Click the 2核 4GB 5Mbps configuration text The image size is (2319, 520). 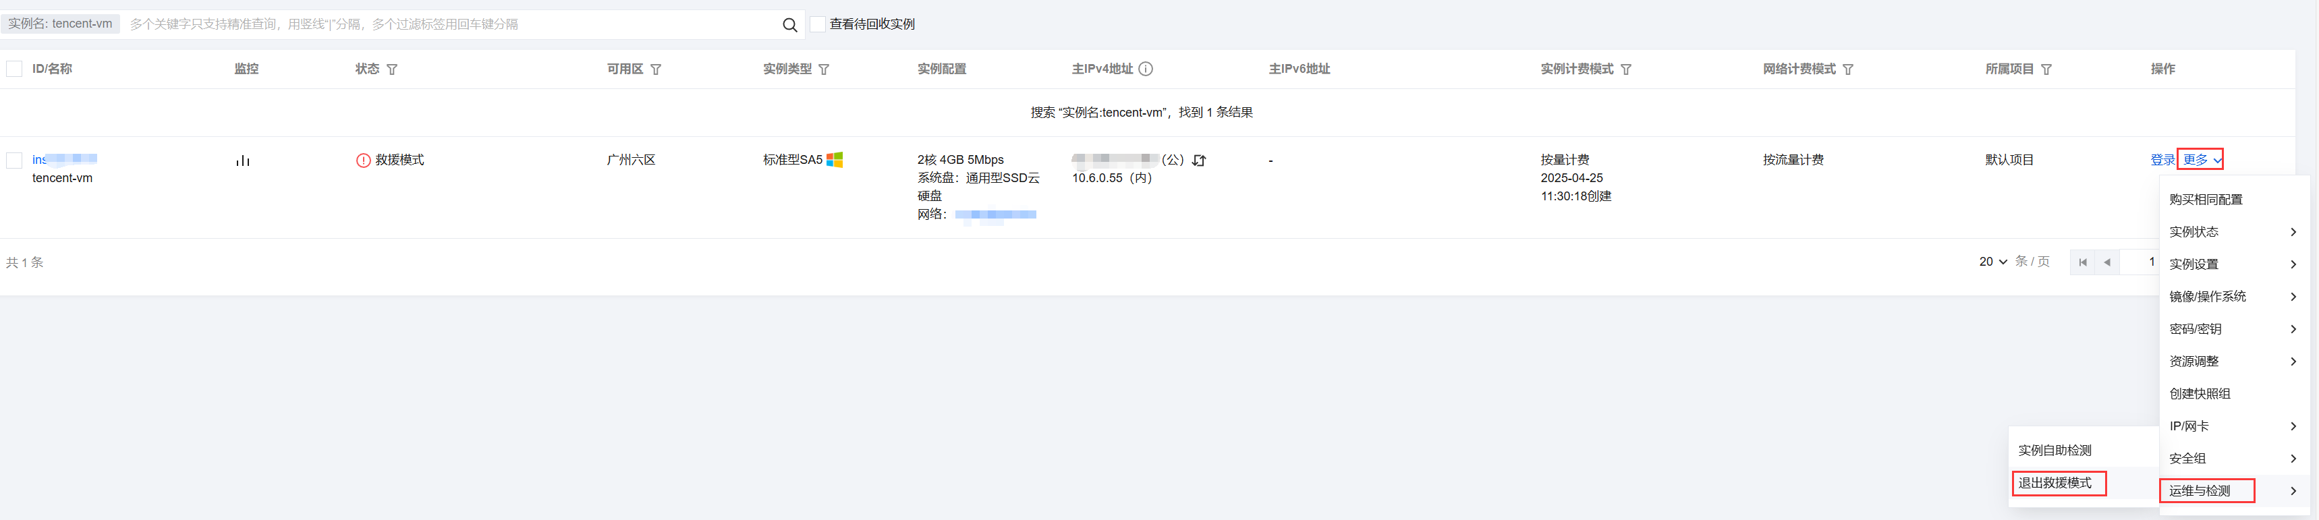[961, 160]
